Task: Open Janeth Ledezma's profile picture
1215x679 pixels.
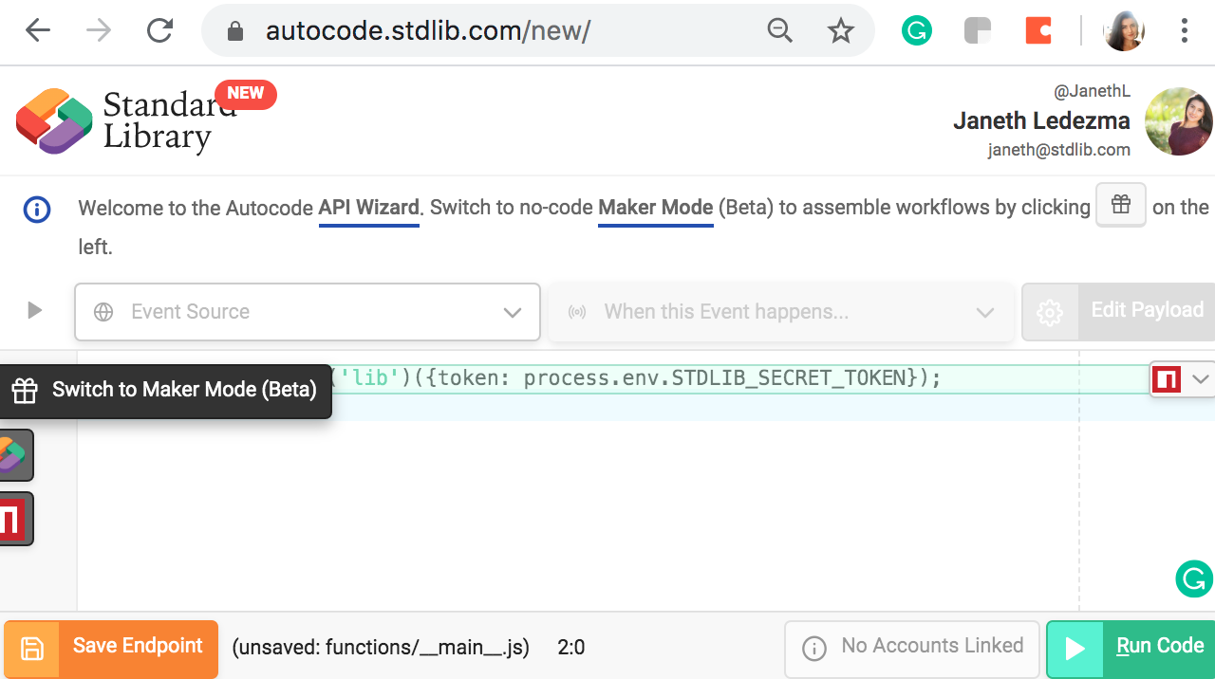Action: tap(1179, 121)
